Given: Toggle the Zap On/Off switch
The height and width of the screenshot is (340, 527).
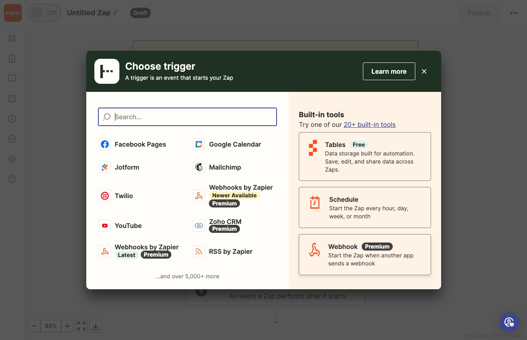Looking at the screenshot, I should (44, 13).
